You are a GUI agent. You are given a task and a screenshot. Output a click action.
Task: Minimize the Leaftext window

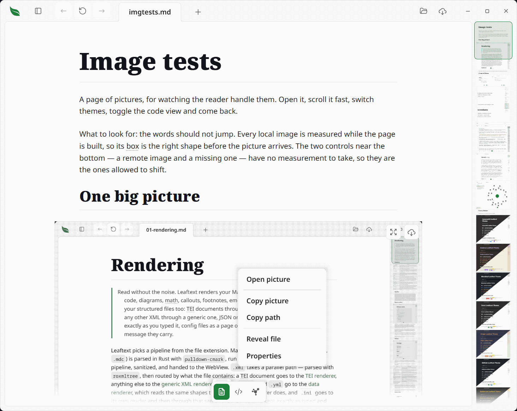(468, 11)
